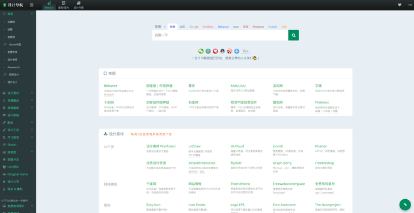Click the orange 每周3张免费商用高清图下载 promo link
This screenshot has height=213, width=414.
pos(151,134)
